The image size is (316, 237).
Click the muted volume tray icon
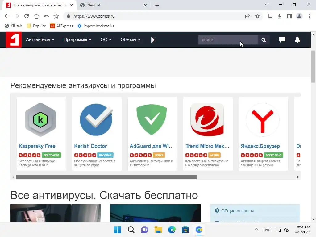(x=286, y=230)
